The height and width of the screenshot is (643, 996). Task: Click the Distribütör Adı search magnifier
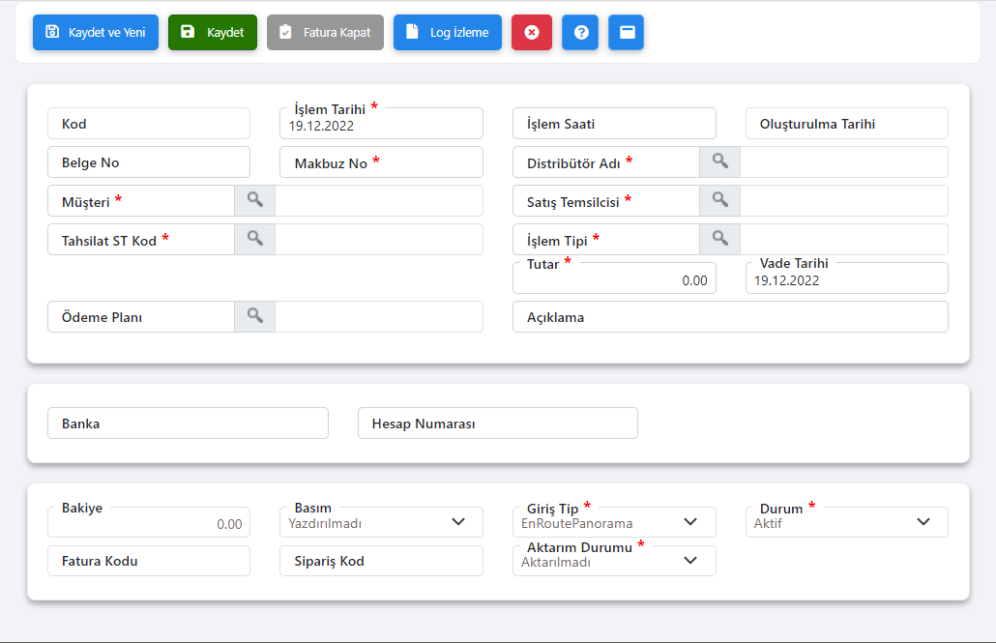719,161
